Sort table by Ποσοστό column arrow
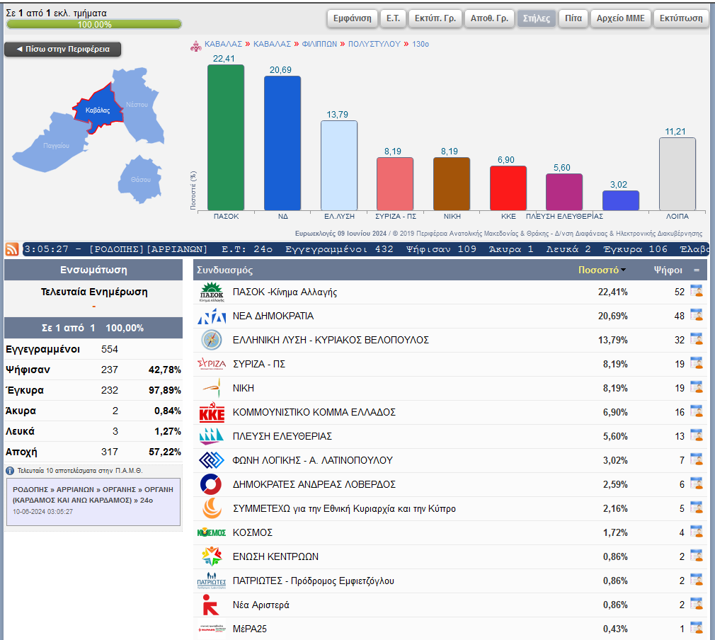The image size is (715, 640). click(x=623, y=270)
